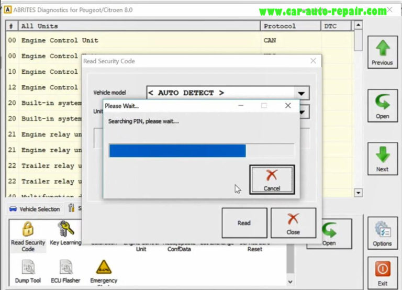Click the PIN search progress bar

pyautogui.click(x=202, y=151)
